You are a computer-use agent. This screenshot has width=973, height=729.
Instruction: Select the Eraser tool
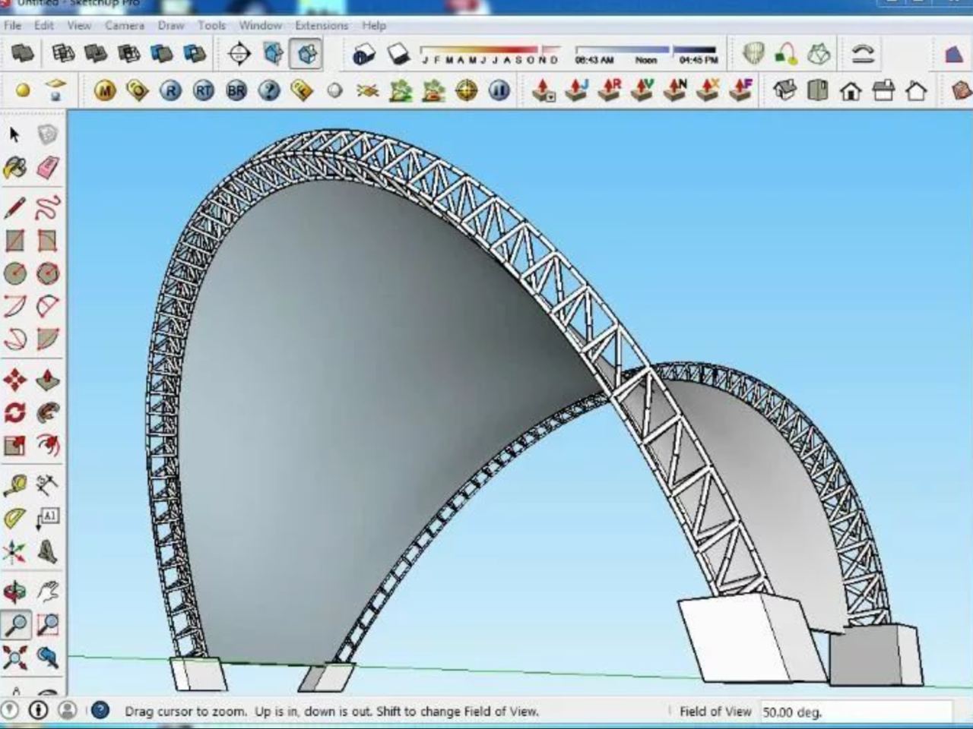click(47, 168)
